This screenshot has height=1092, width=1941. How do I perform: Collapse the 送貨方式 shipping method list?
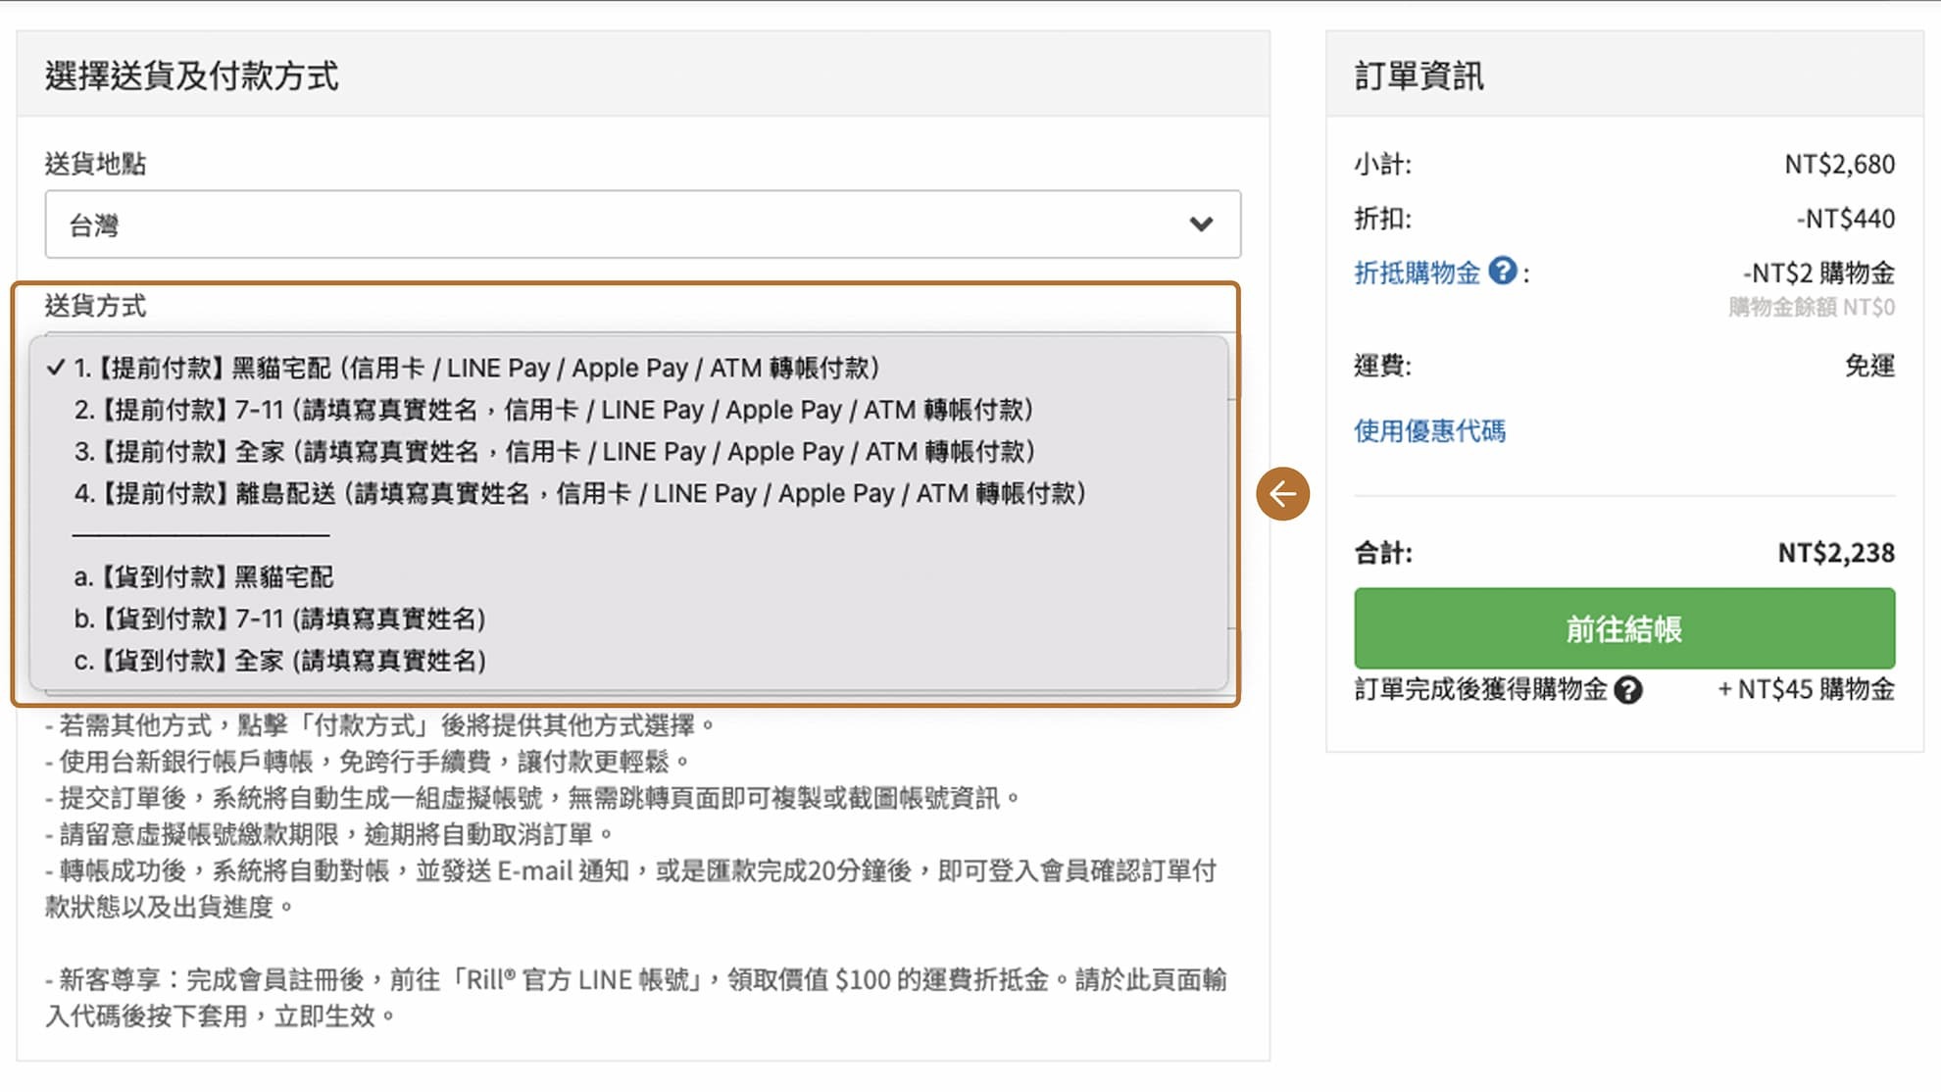[97, 307]
